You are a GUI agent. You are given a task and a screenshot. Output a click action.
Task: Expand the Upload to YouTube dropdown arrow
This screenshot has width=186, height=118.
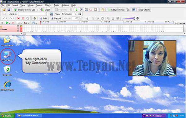[38, 10]
